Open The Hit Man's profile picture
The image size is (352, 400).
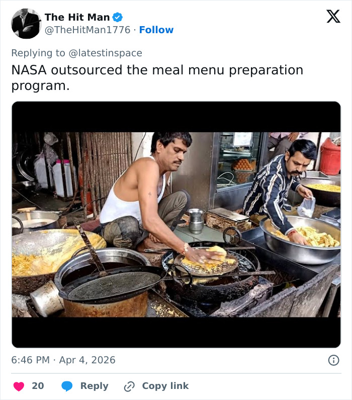[x=26, y=24]
